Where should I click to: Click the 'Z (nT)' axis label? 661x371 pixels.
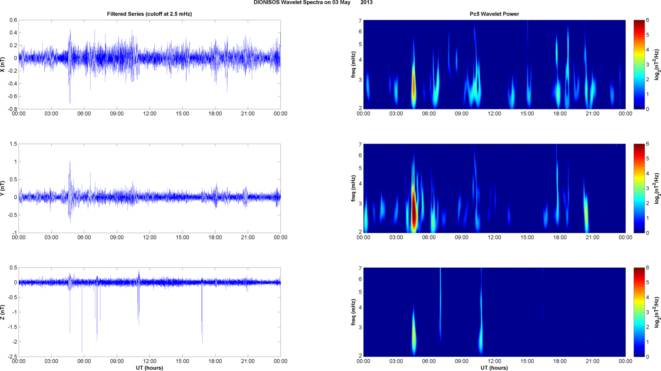coord(3,312)
